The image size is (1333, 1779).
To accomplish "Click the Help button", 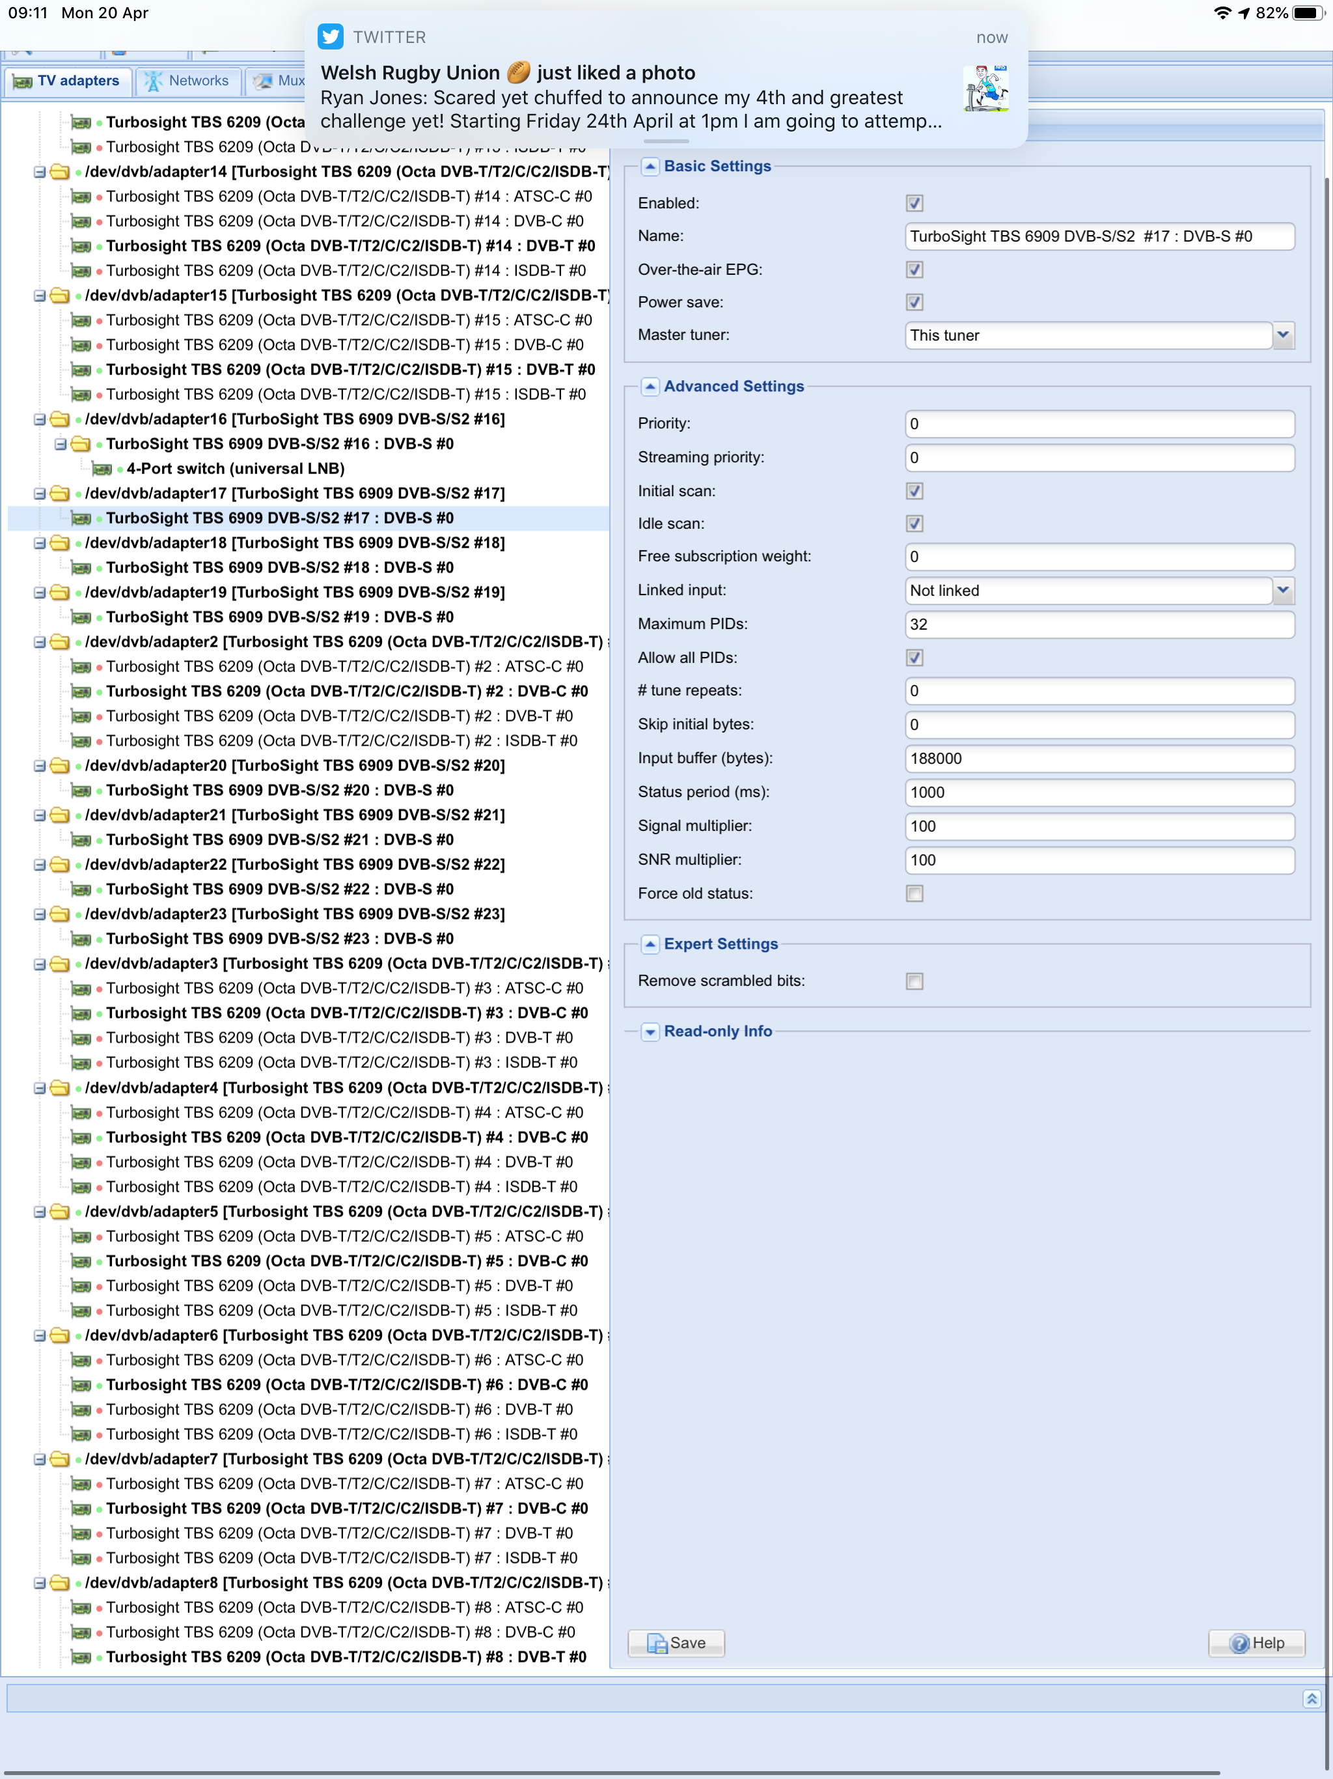I will pyautogui.click(x=1257, y=1643).
